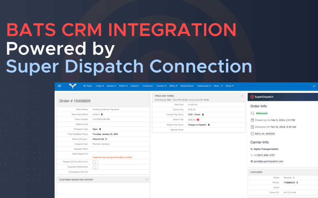Click the red dollar icon beside Broker Fee
The height and width of the screenshot is (198, 318).
[198, 120]
